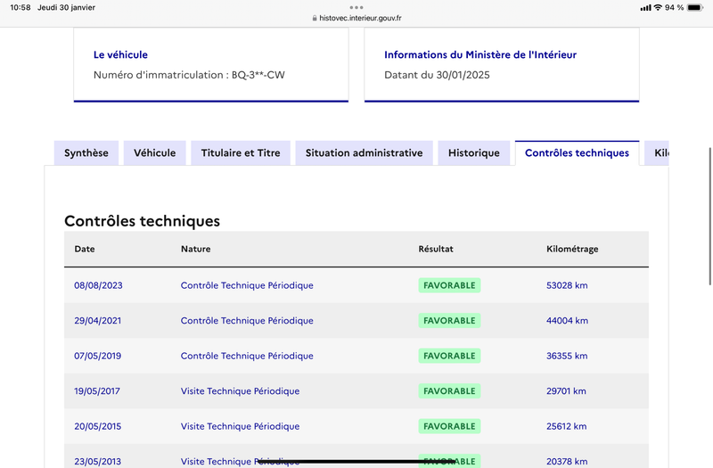Tap the 94 % battery percentage

pyautogui.click(x=674, y=8)
